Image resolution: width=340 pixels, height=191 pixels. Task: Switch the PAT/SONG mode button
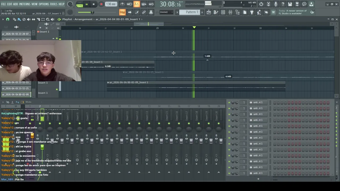[x=80, y=4]
